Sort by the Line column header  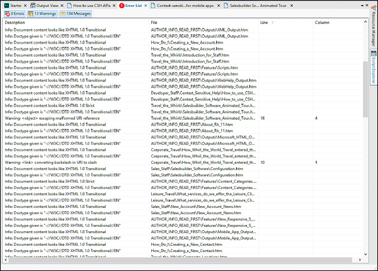(265, 23)
